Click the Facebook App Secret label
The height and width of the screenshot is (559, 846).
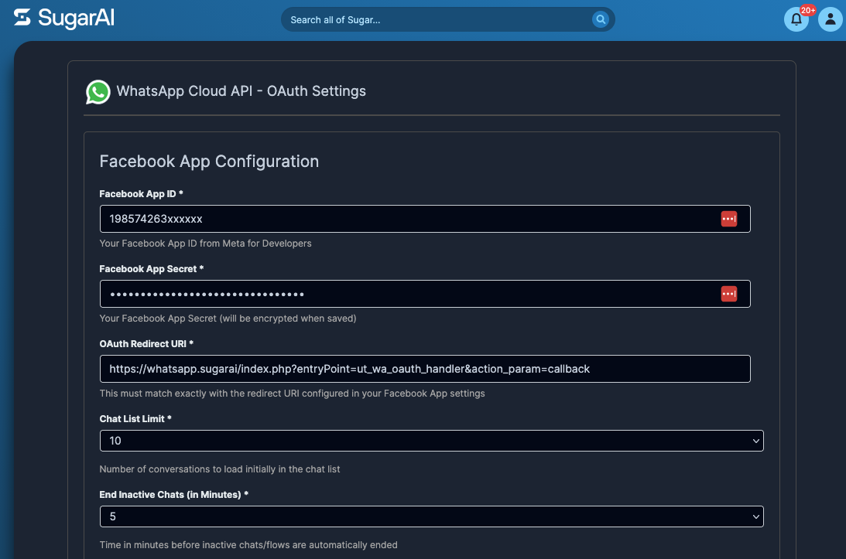152,269
